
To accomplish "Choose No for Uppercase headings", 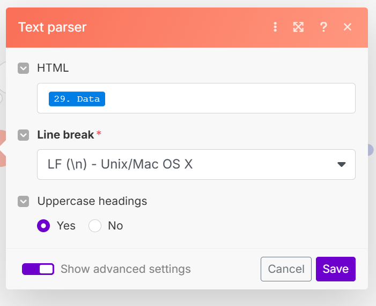I will pyautogui.click(x=95, y=226).
